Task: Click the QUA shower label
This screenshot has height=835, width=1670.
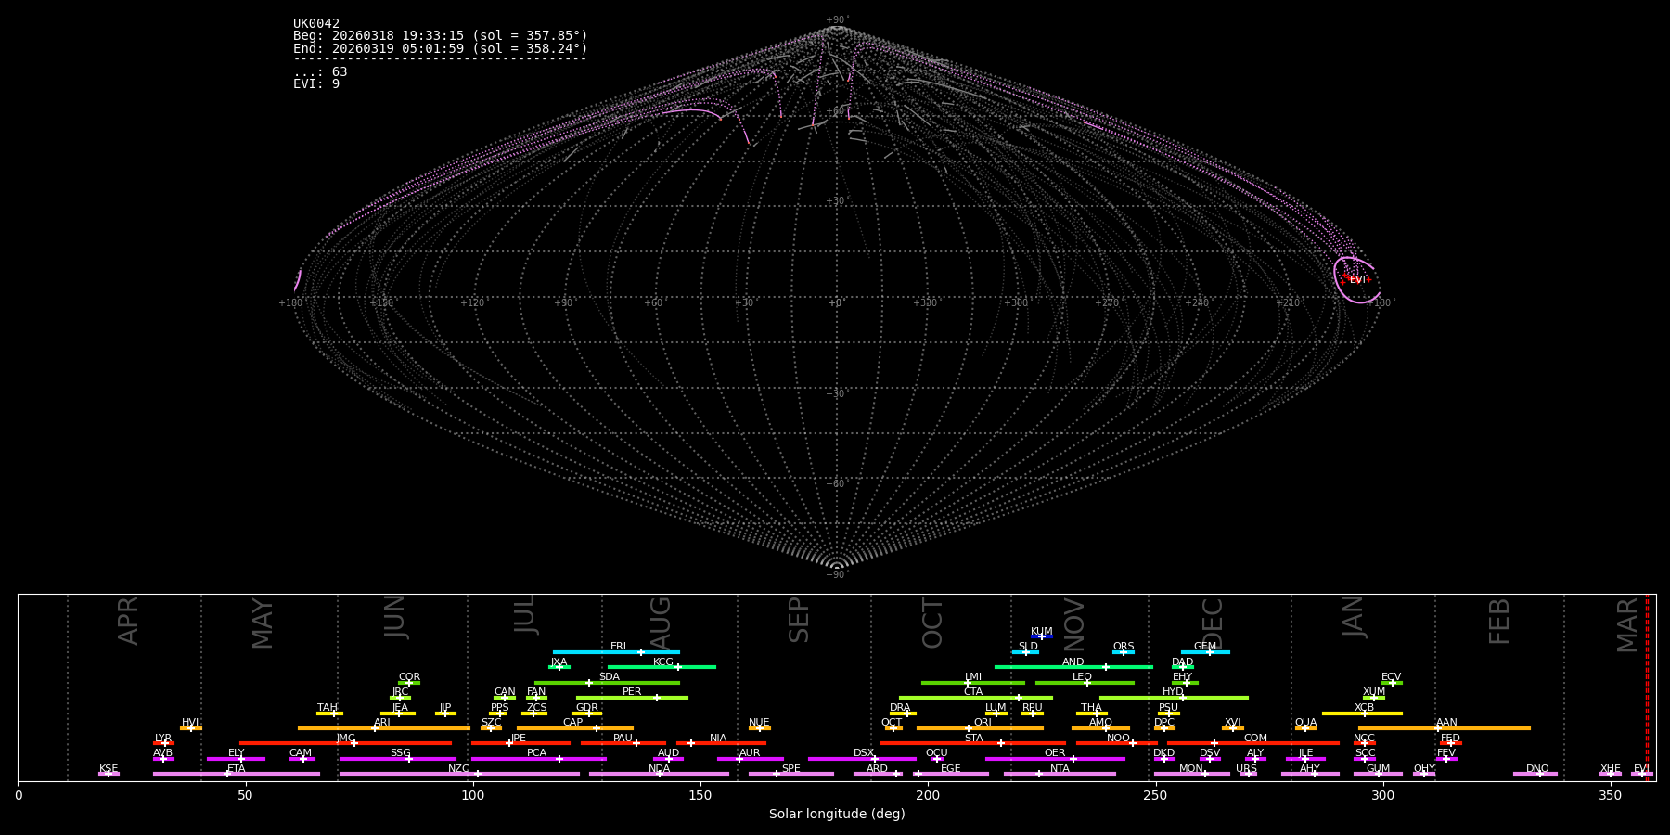Action: pyautogui.click(x=1305, y=723)
